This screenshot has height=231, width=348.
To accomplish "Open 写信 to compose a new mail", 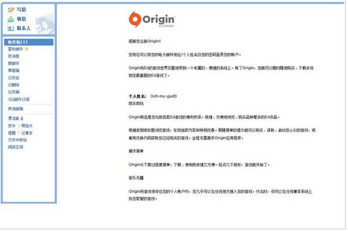I will (x=22, y=9).
